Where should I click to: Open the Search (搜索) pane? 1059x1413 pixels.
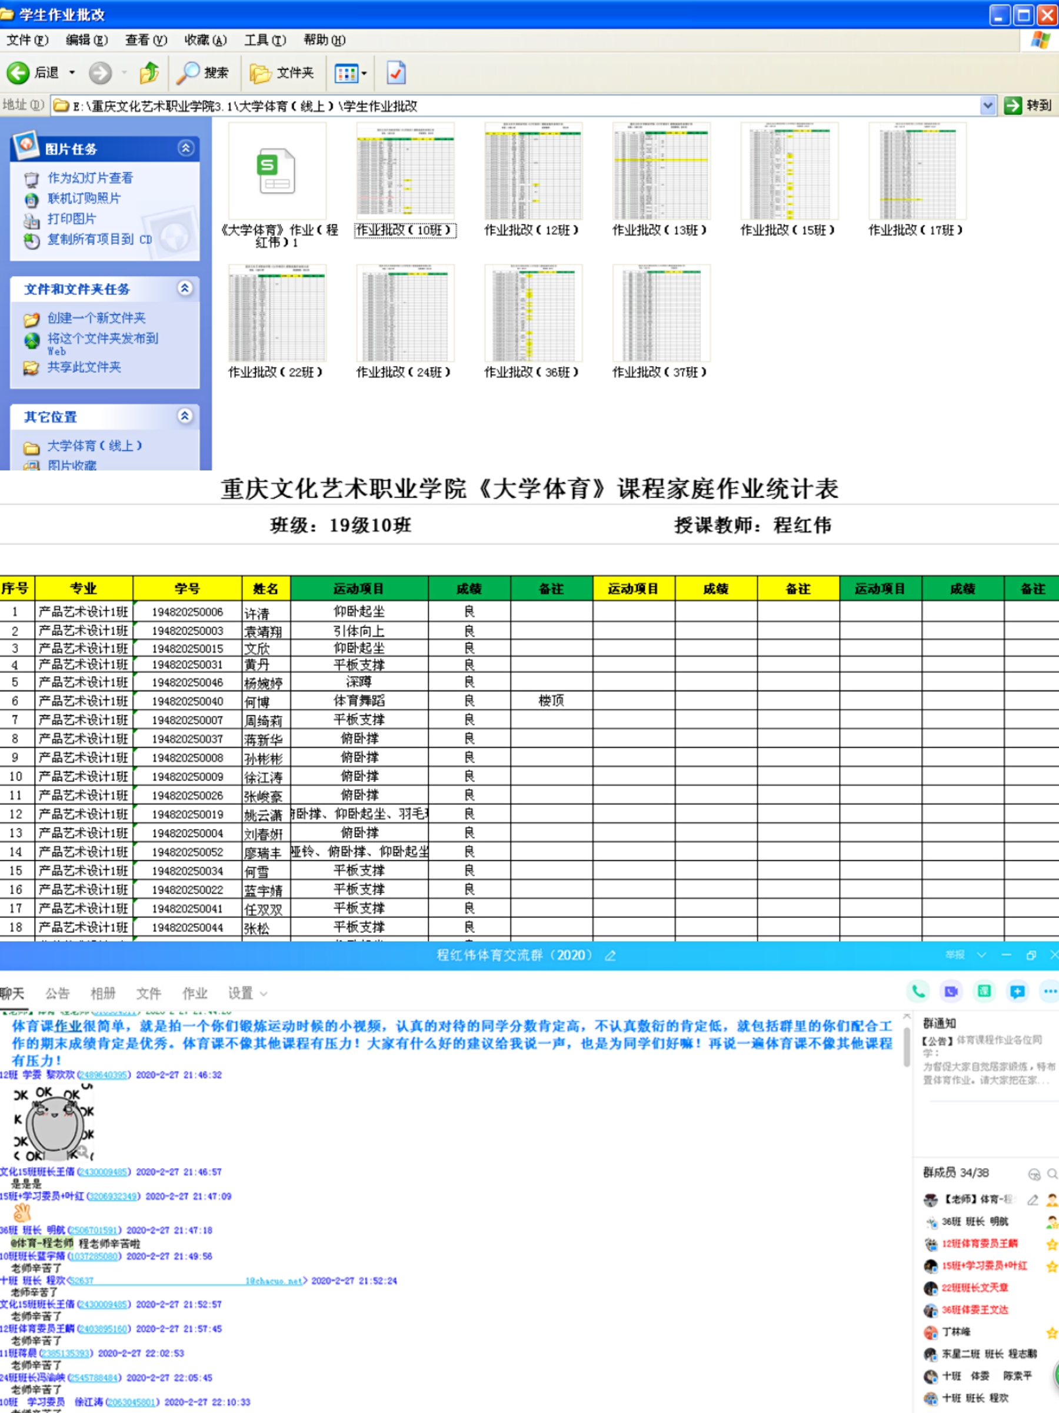203,73
